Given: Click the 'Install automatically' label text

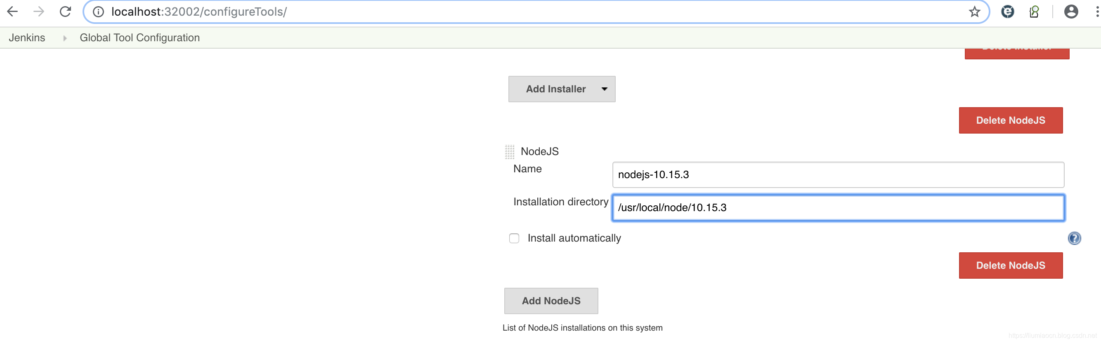Looking at the screenshot, I should pyautogui.click(x=574, y=238).
